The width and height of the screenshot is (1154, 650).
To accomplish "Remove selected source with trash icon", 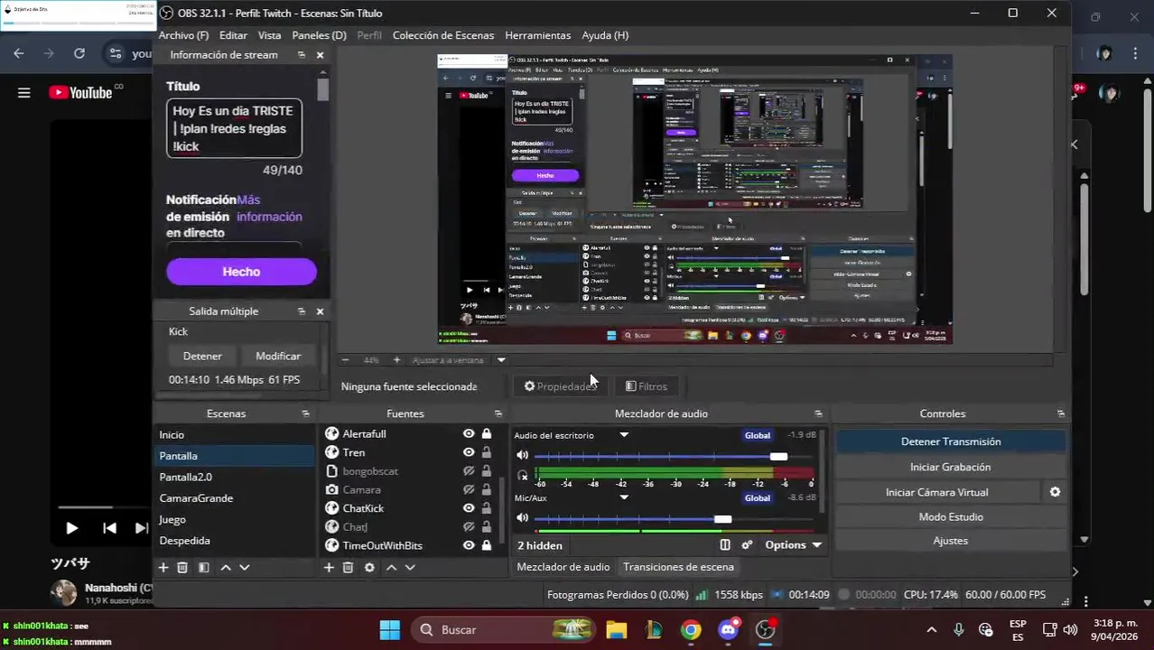I will [348, 567].
